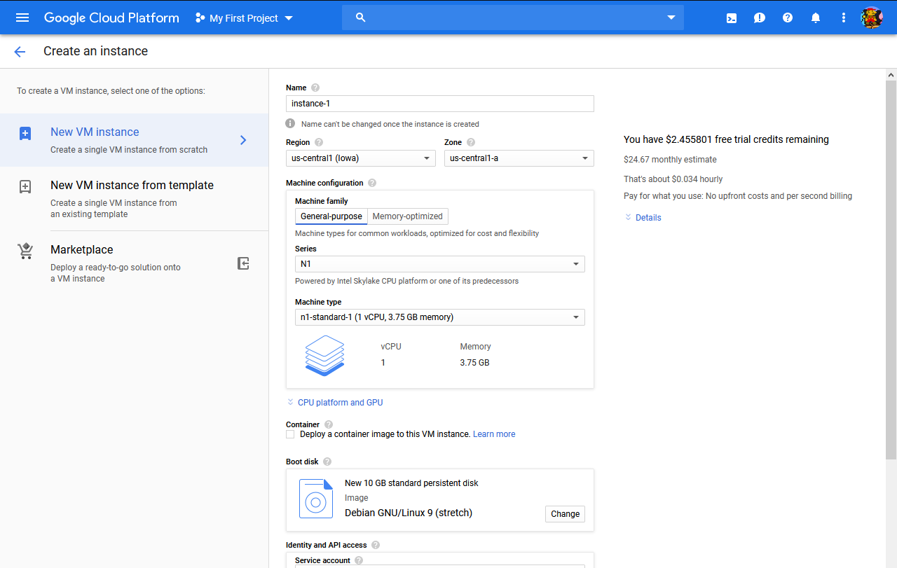Viewport: 897px width, 568px height.
Task: Click the page vertical scrollbar
Action: [891, 270]
